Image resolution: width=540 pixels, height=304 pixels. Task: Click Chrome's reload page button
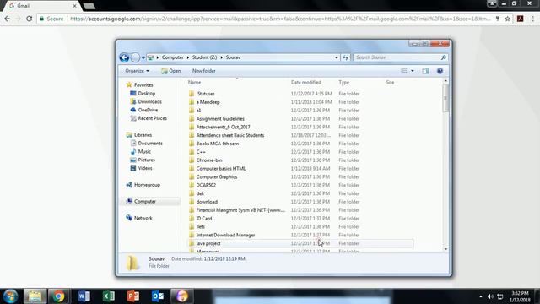(x=30, y=19)
